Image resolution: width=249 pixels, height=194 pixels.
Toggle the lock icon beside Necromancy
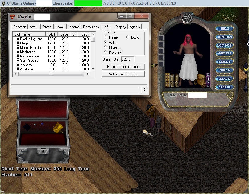pyautogui.click(x=18, y=56)
